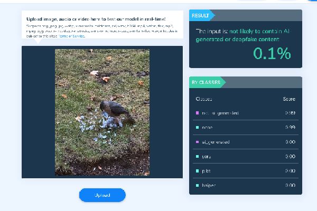Click the blue Upload button
This screenshot has height=211, width=317.
pyautogui.click(x=102, y=195)
